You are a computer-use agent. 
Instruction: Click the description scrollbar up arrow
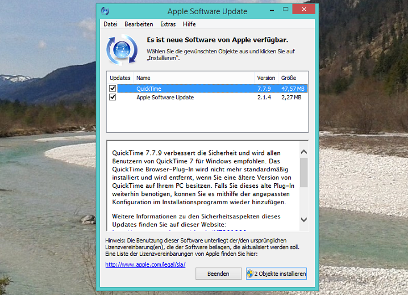tap(303, 151)
